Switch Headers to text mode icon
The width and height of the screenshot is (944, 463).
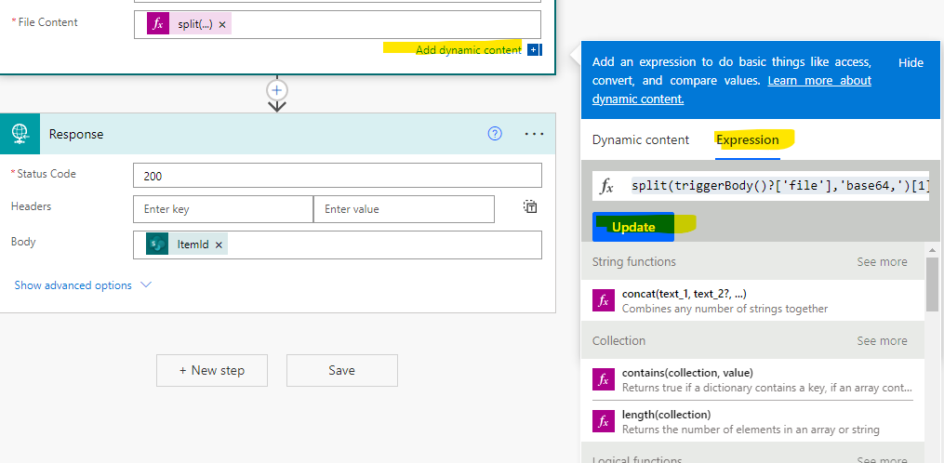tap(530, 207)
